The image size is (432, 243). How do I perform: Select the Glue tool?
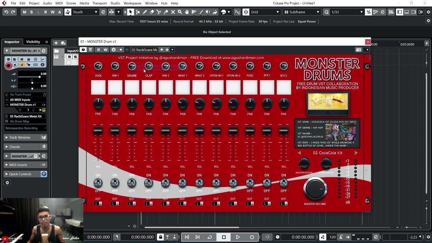coord(166,12)
